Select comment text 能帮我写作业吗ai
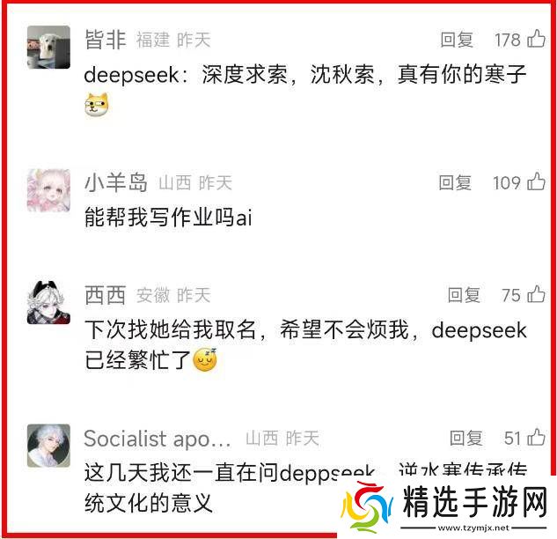 (x=168, y=218)
